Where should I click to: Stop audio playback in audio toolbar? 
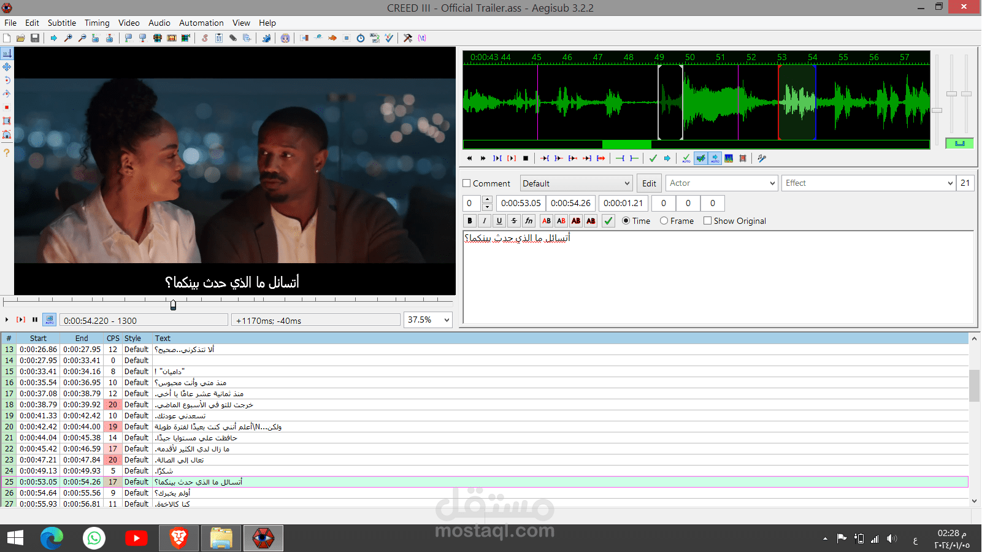[x=526, y=158]
